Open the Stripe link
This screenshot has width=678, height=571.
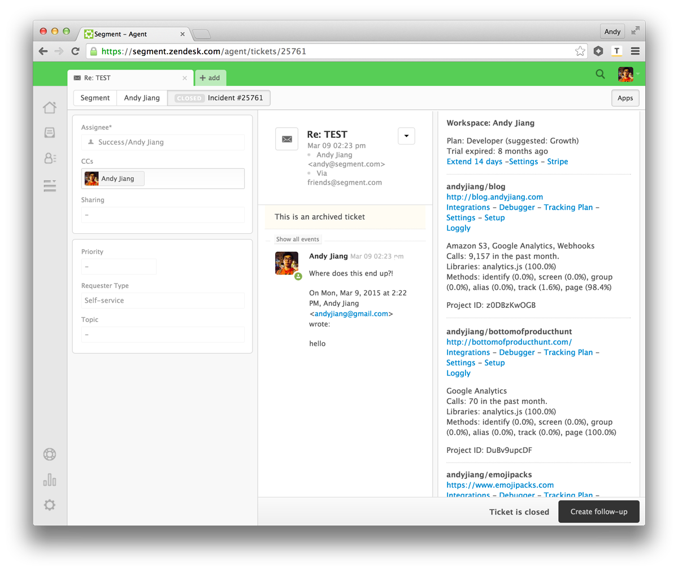click(558, 162)
